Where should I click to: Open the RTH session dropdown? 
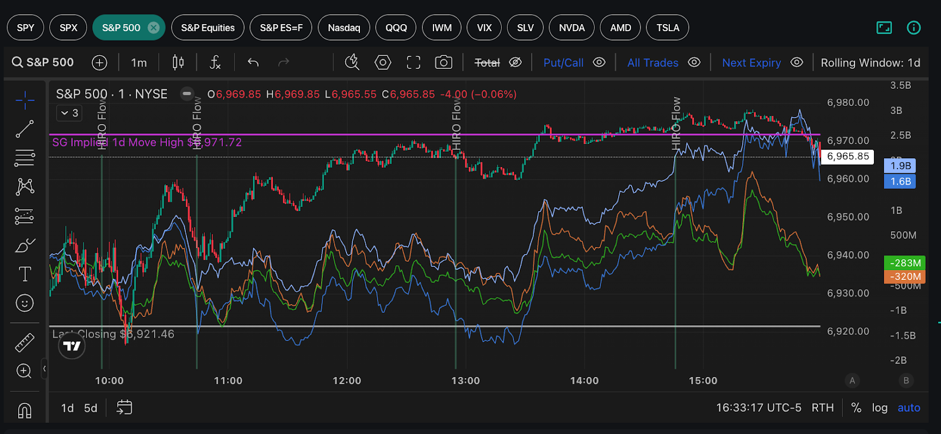822,408
